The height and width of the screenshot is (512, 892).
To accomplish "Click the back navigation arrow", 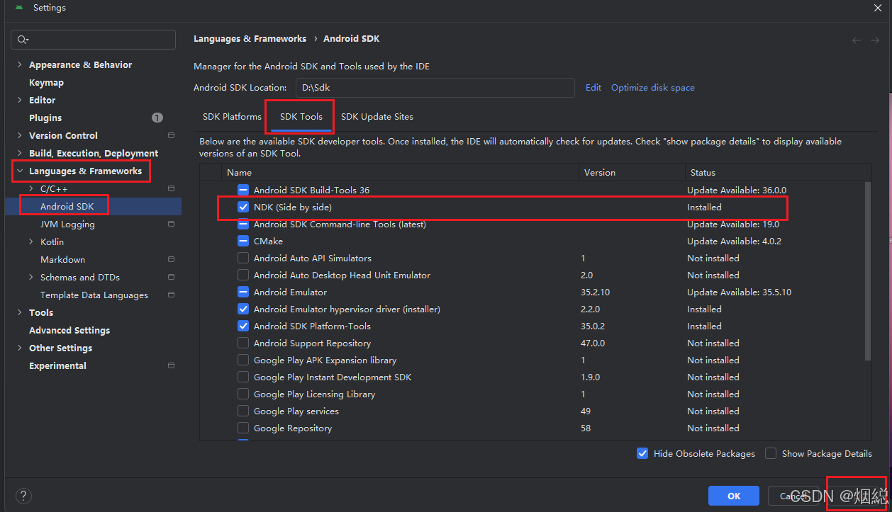I will click(857, 40).
